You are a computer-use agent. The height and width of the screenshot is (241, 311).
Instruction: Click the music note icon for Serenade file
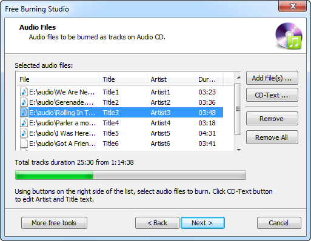click(x=24, y=102)
